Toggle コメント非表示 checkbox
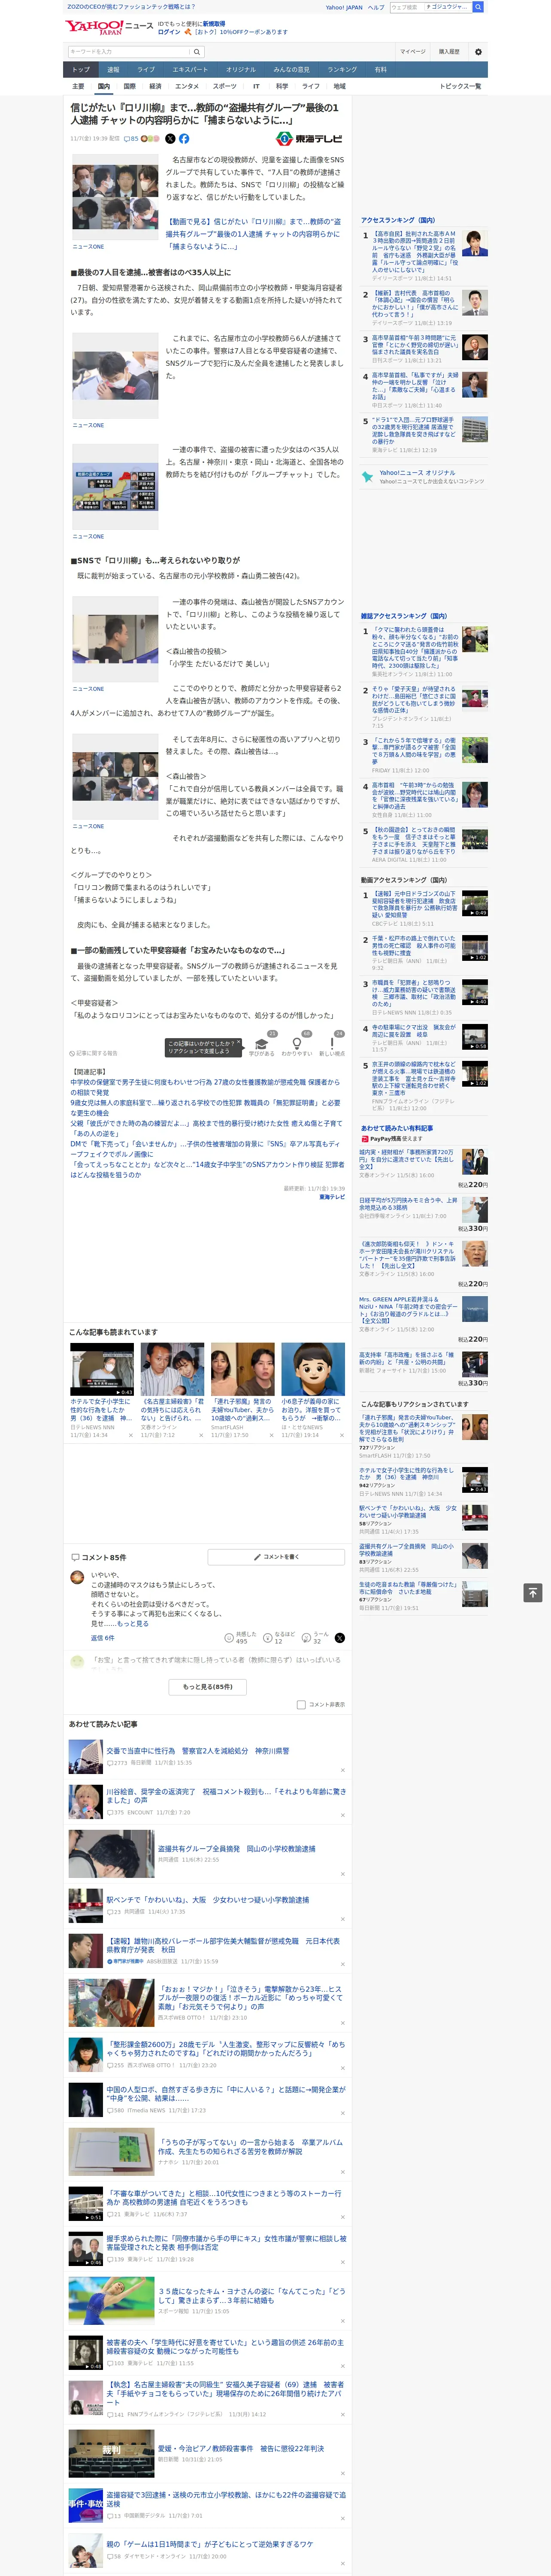This screenshot has width=551, height=2576. click(301, 1704)
